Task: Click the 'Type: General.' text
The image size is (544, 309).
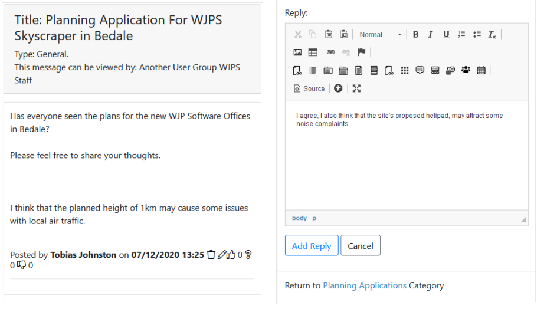Action: coord(41,54)
